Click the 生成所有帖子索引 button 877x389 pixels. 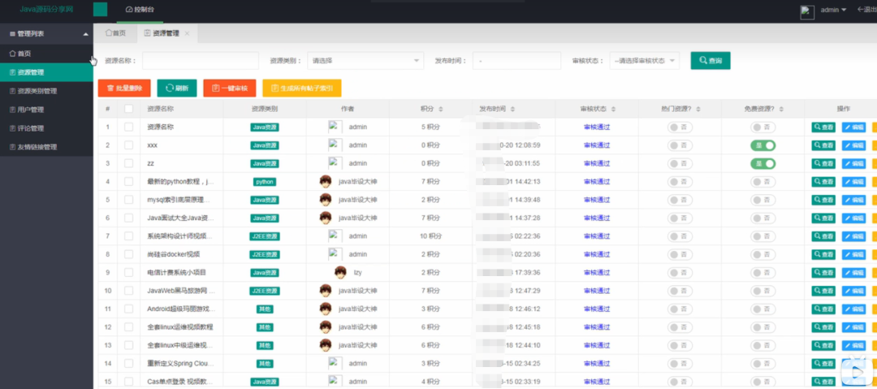pos(301,89)
